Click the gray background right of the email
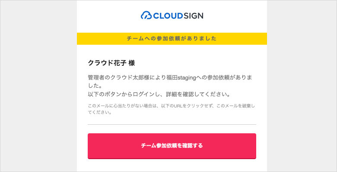This screenshot has height=172, width=337. [x=302, y=86]
